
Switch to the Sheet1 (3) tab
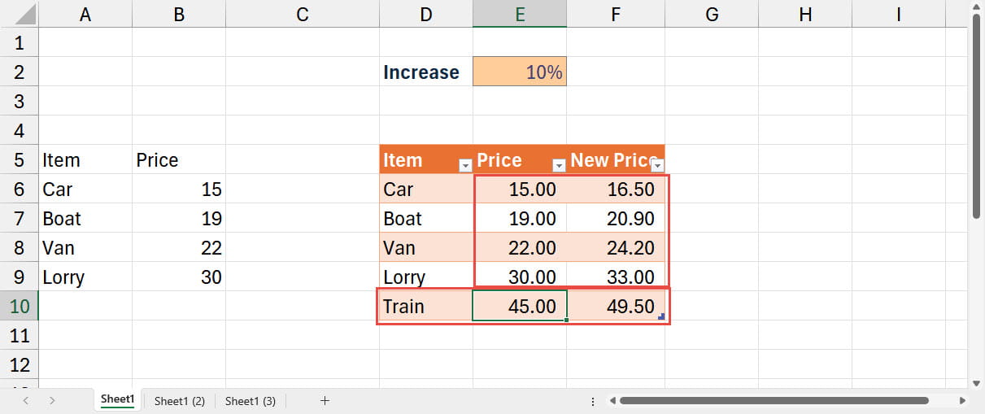[x=250, y=400]
